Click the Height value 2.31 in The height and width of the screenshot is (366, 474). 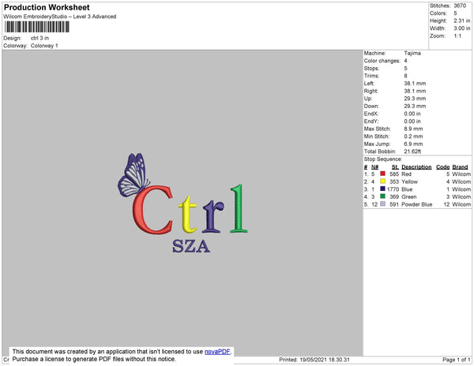[462, 21]
